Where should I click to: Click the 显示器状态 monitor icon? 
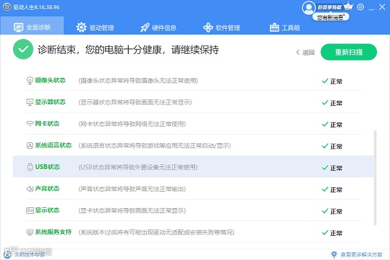pos(30,102)
